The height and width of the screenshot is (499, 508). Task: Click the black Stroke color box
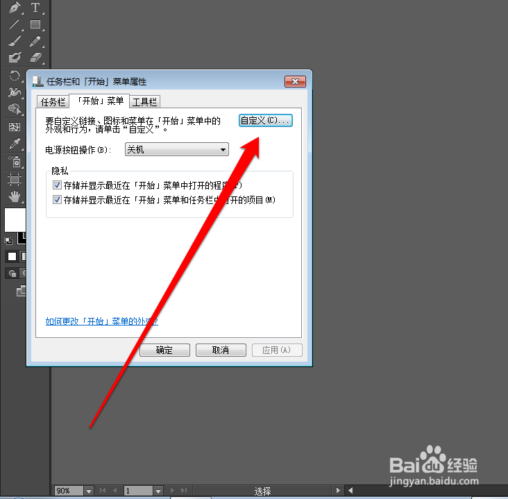coord(22,238)
